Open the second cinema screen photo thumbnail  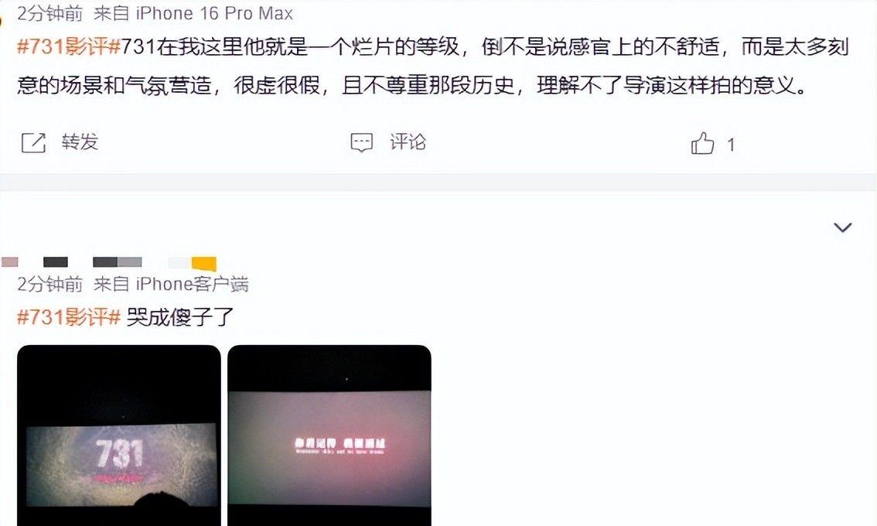click(329, 435)
